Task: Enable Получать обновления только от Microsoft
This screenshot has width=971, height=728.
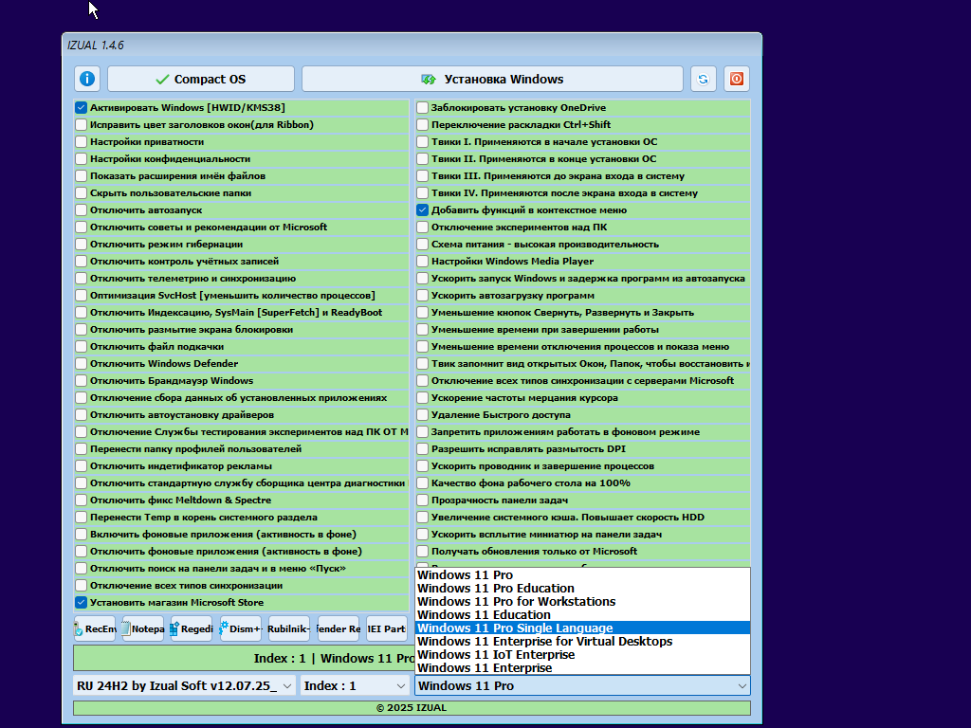Action: pyautogui.click(x=422, y=551)
